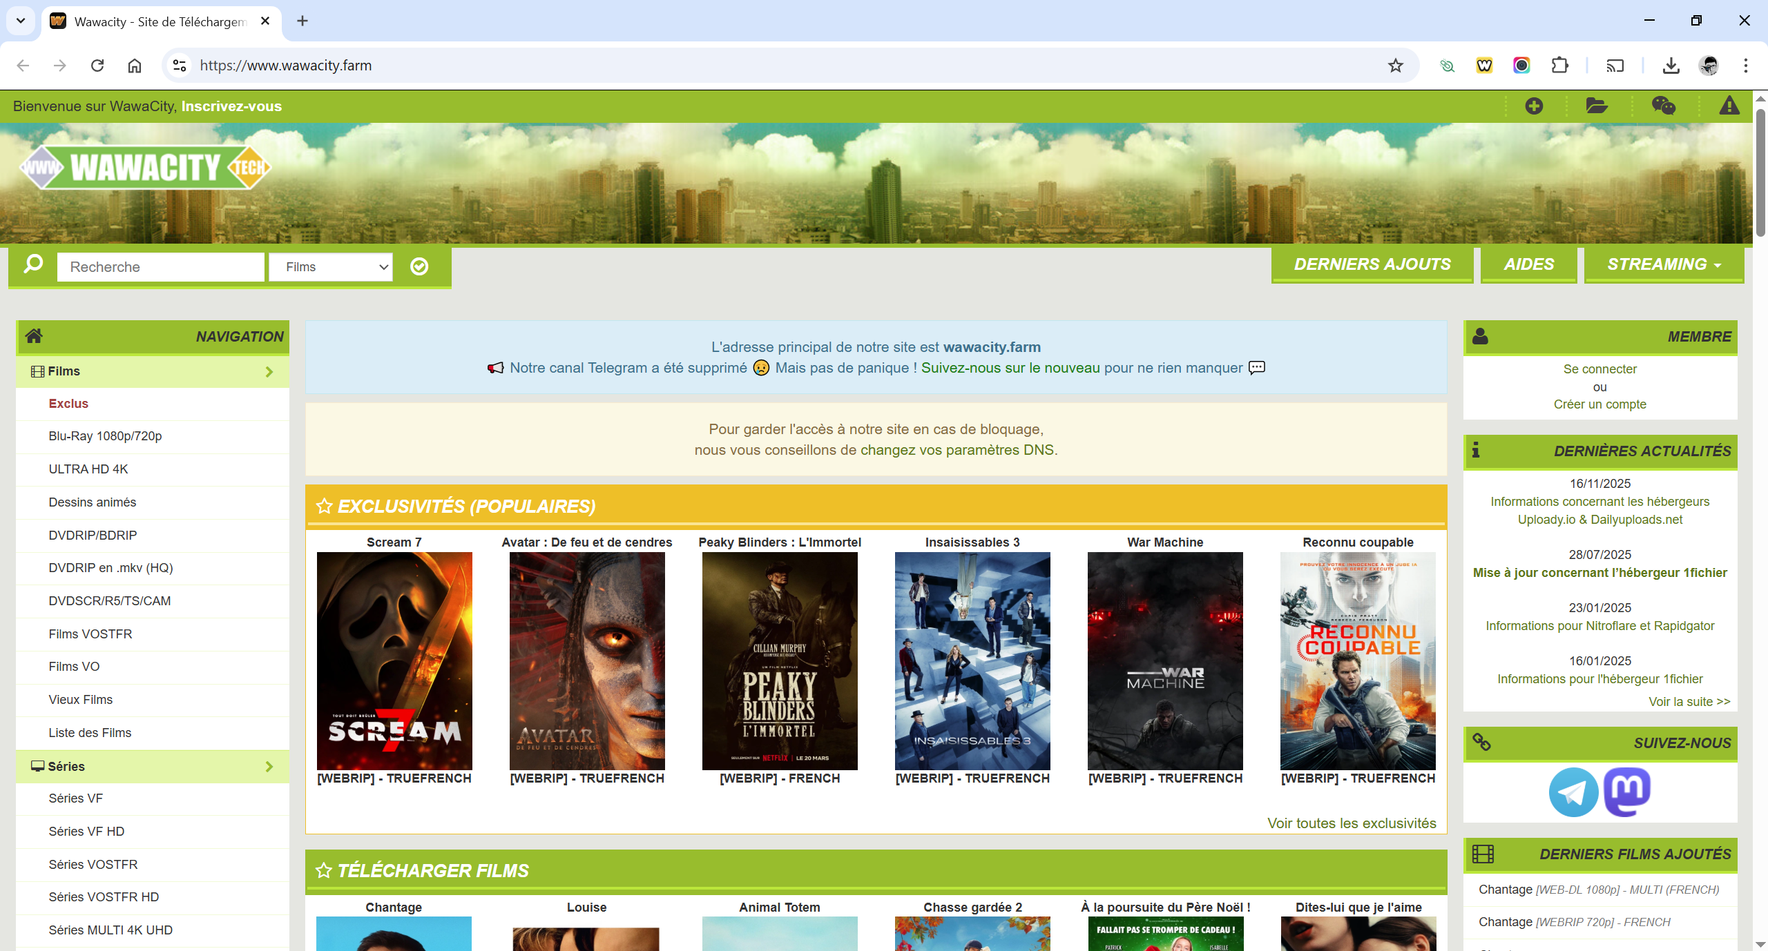Open the Aides menu item
This screenshot has width=1768, height=951.
click(1528, 264)
